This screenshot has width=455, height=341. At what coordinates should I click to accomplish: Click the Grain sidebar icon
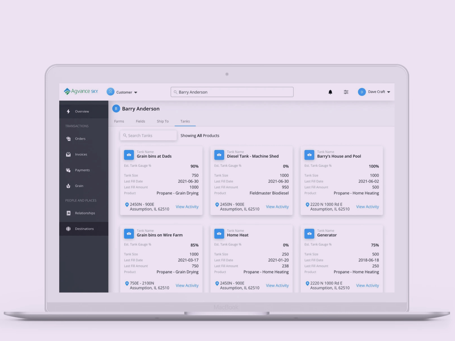point(68,186)
